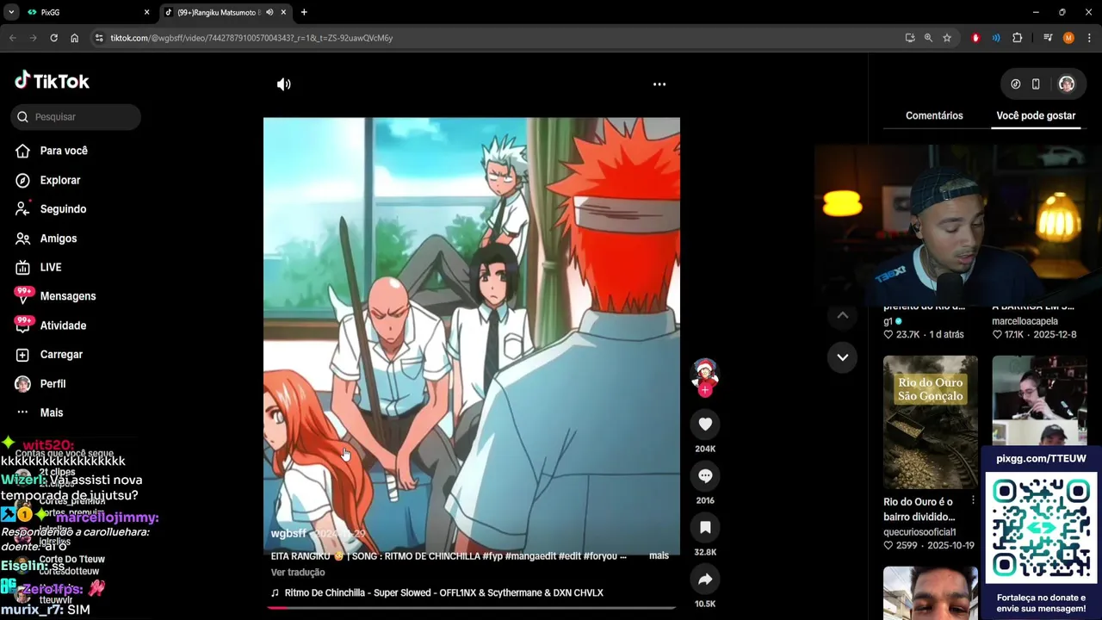This screenshot has width=1102, height=620.
Task: Open the zoom magnifier in address bar
Action: [x=928, y=38]
